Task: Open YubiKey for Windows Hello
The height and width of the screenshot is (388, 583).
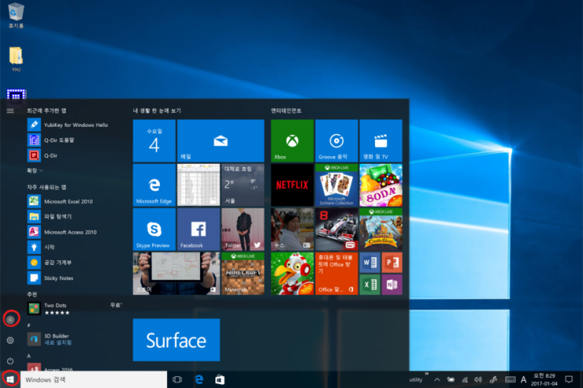Action: tap(75, 125)
